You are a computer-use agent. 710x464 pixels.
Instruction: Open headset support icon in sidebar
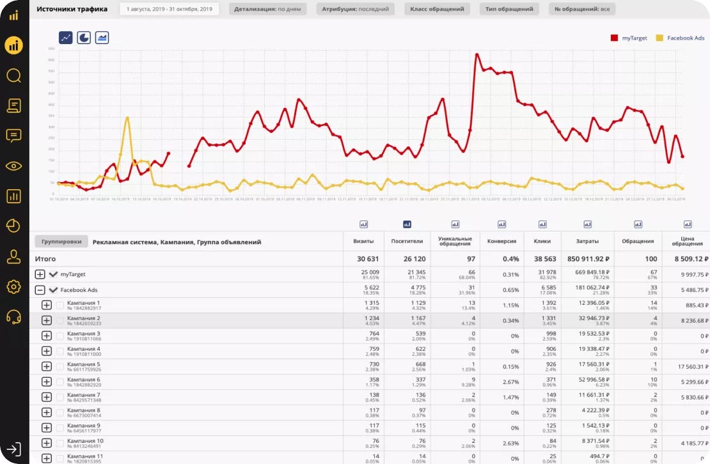(13, 317)
